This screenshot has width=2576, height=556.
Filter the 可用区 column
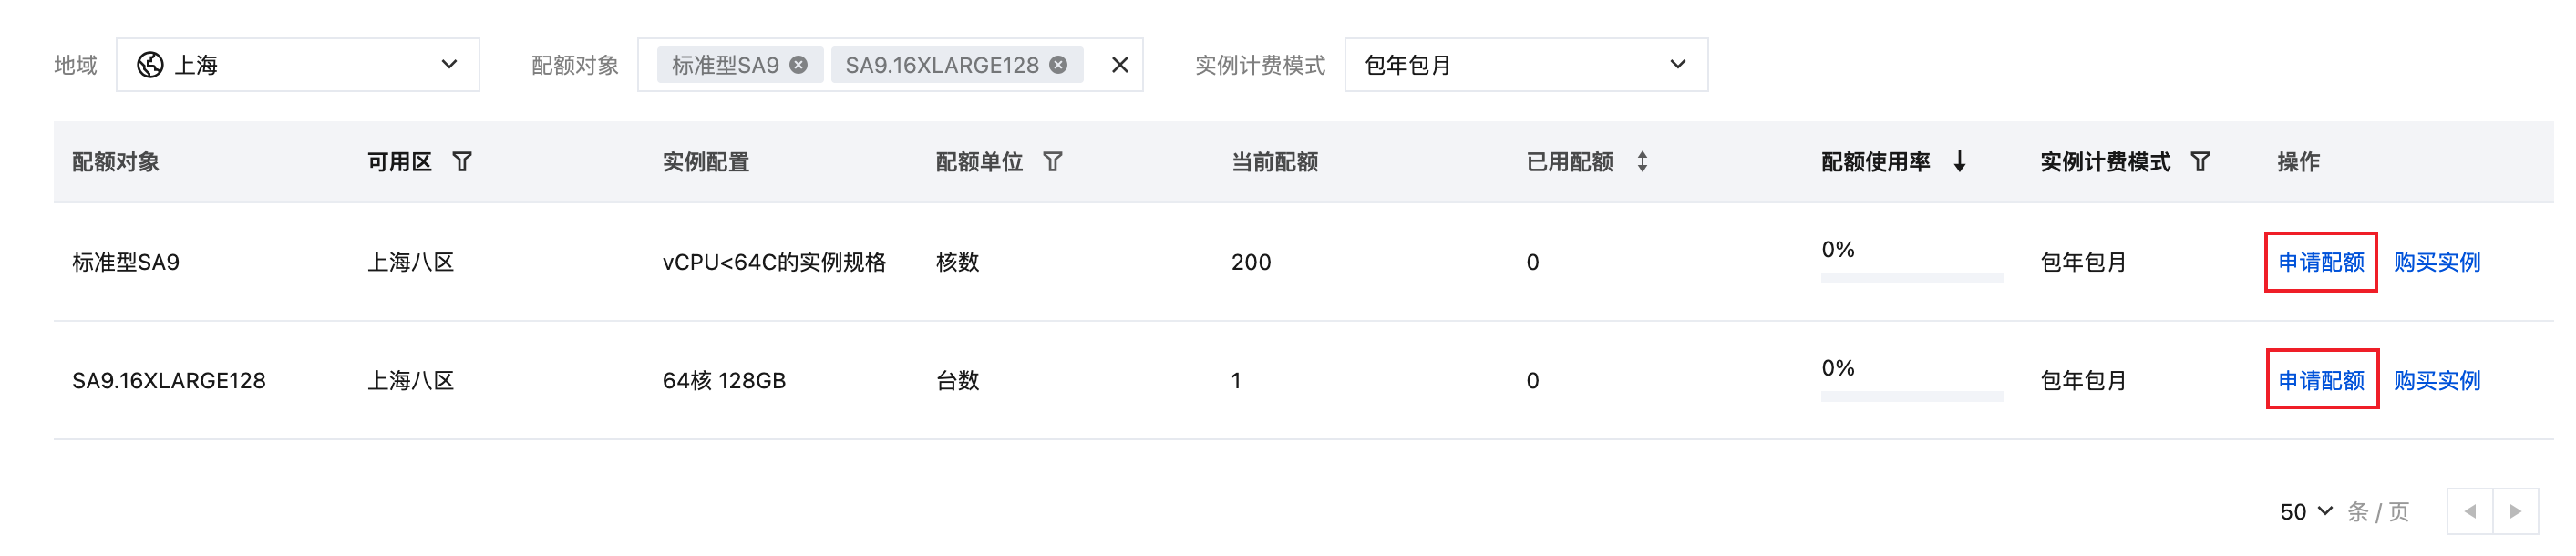[462, 162]
